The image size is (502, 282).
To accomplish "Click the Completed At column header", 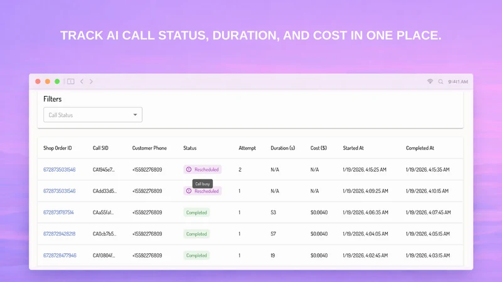I will [x=420, y=148].
